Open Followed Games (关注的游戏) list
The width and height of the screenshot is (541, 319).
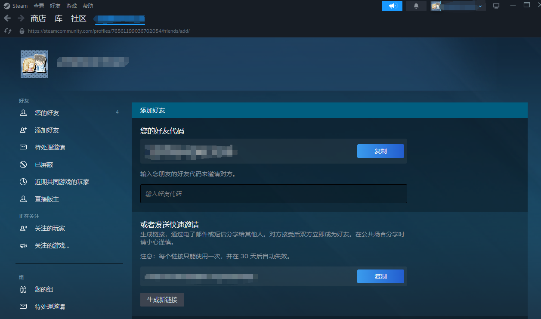click(52, 245)
